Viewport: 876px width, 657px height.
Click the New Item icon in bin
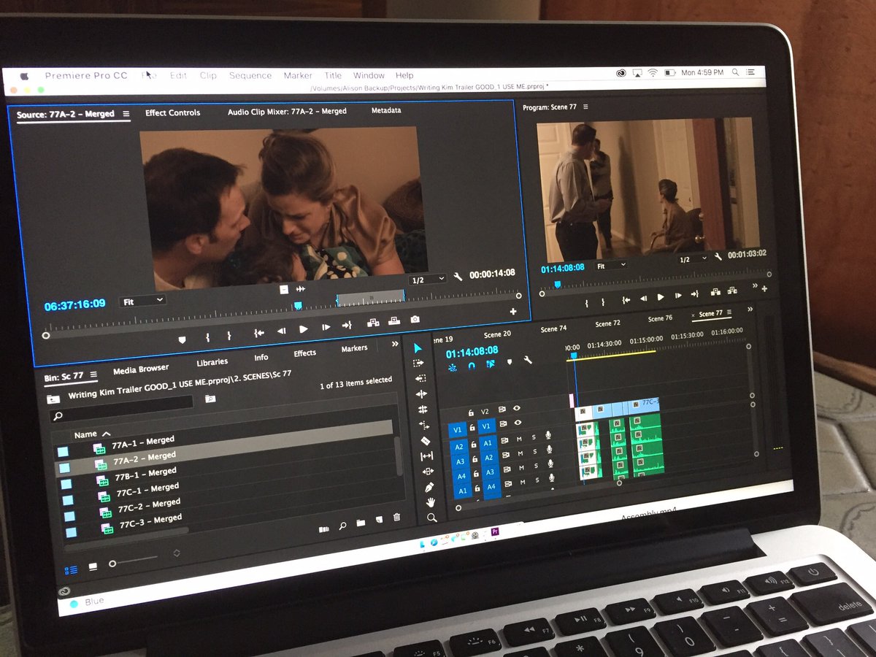(379, 520)
